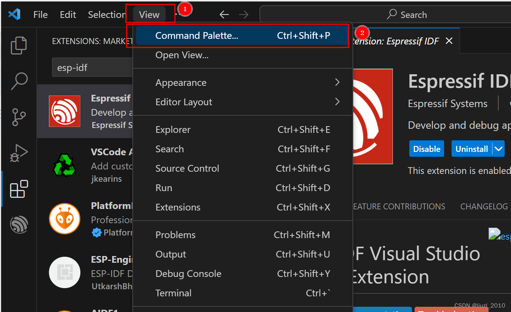
Task: Open the Run and Debug icon
Action: point(18,153)
